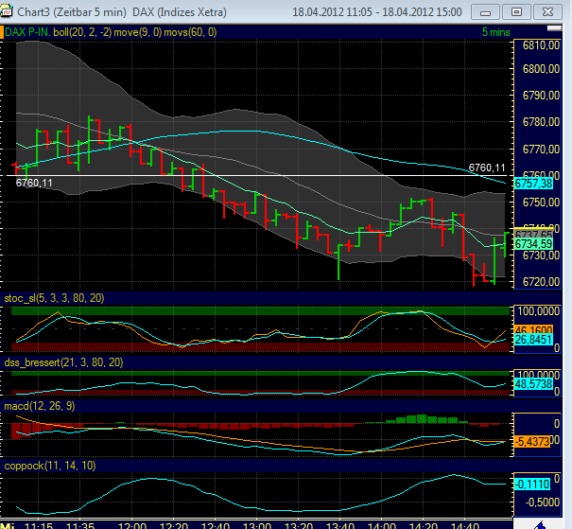Screen dimensions: 572x529
Task: Click the 14:40 time axis label
Action: [464, 526]
